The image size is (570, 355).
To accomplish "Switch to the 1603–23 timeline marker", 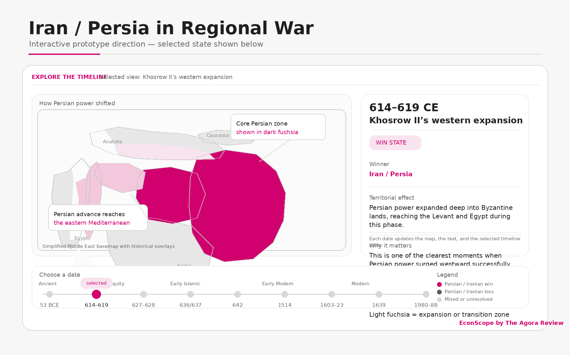I will (332, 294).
